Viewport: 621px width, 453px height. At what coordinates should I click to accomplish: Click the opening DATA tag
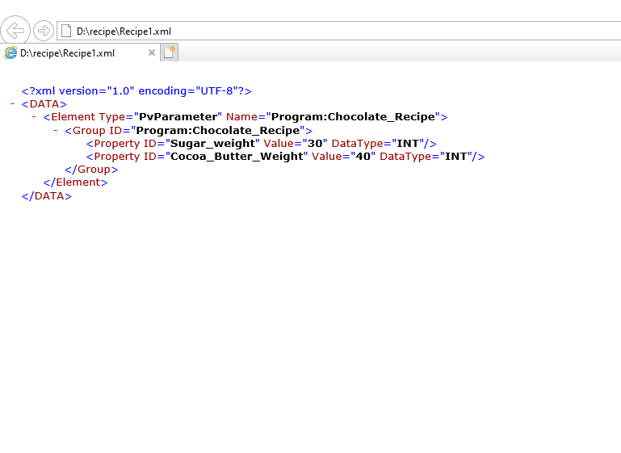point(44,104)
